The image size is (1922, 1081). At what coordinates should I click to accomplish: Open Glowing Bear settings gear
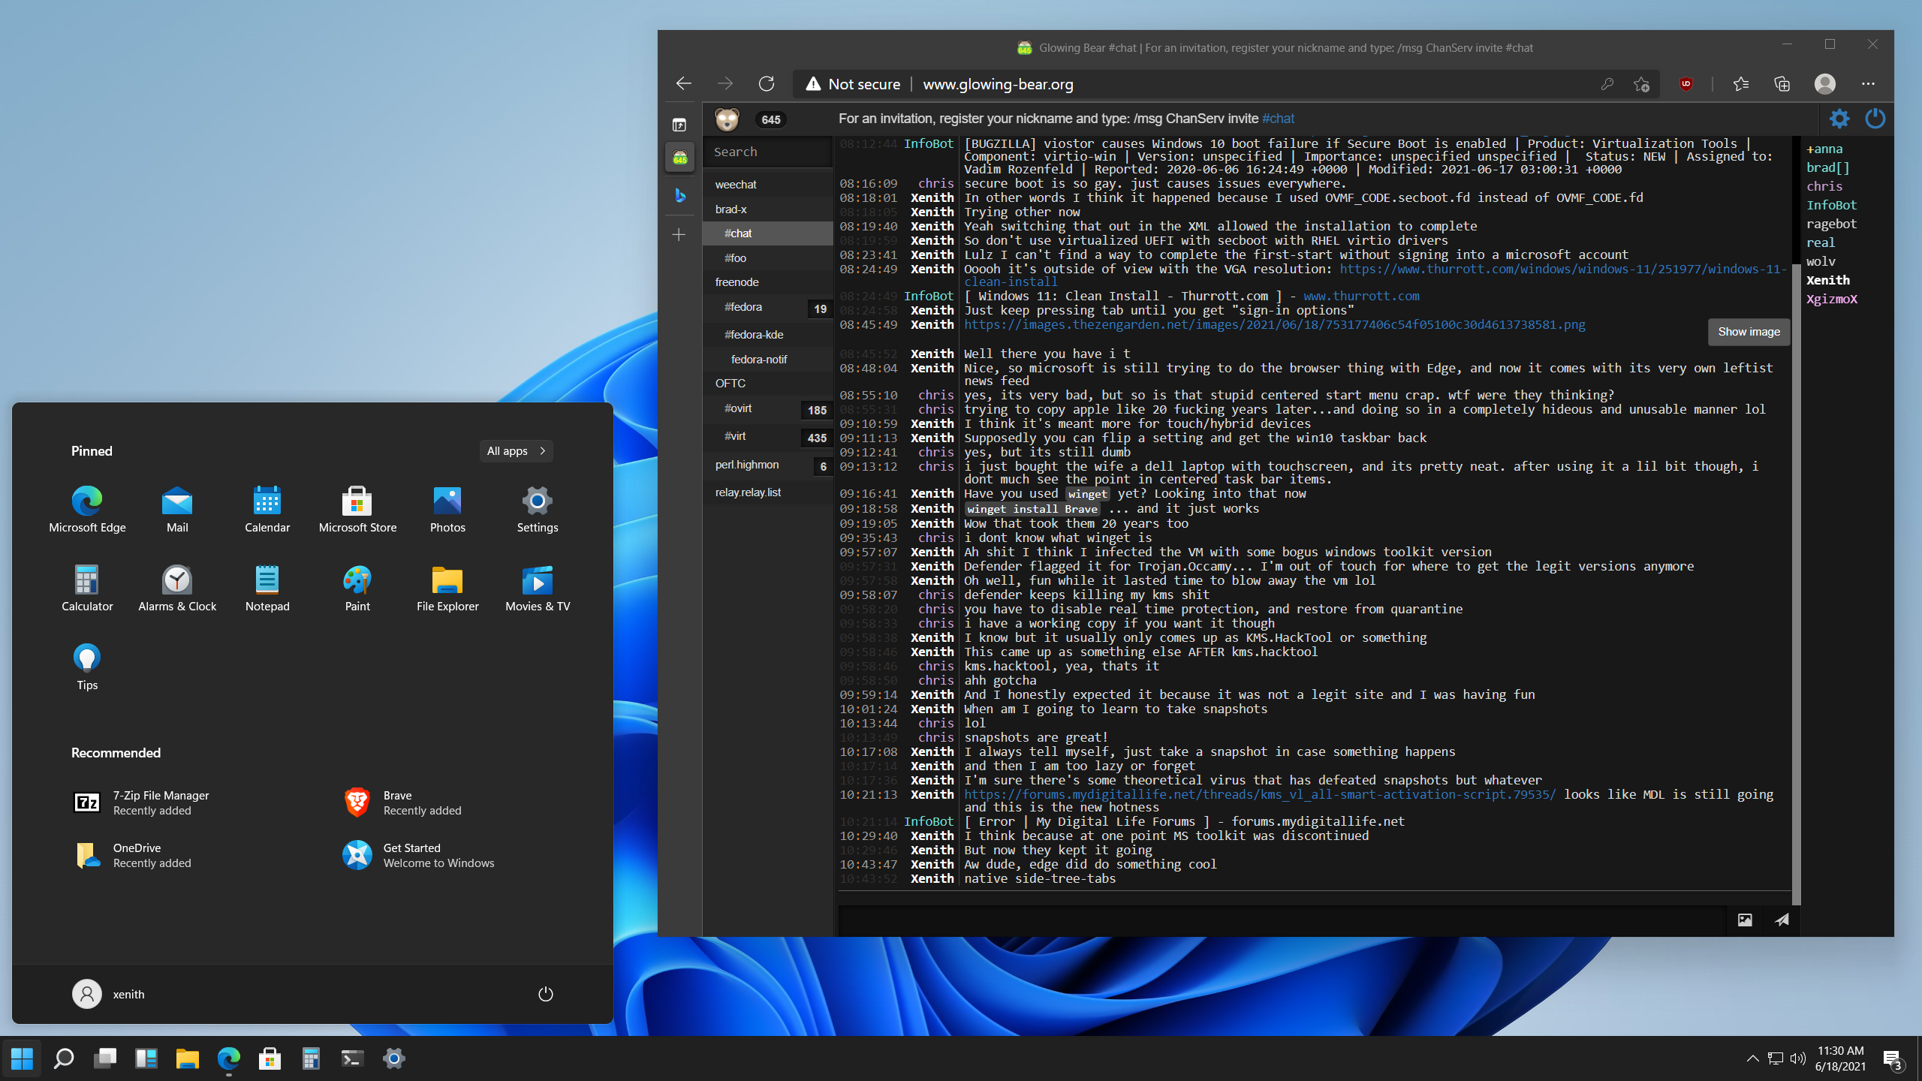point(1839,119)
